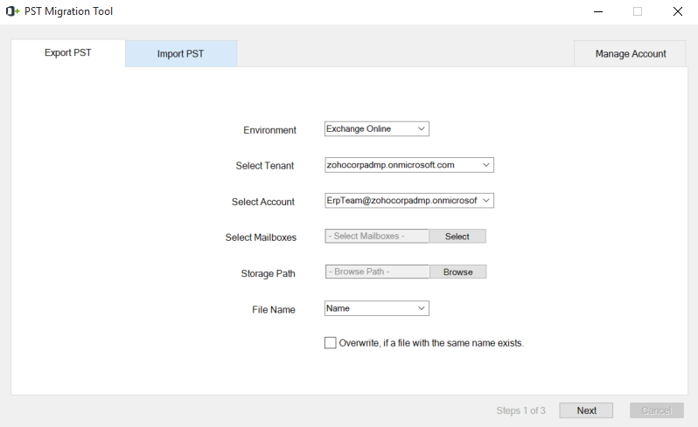This screenshot has height=427, width=698.
Task: Click the overwrite checkbox label text
Action: 431,343
